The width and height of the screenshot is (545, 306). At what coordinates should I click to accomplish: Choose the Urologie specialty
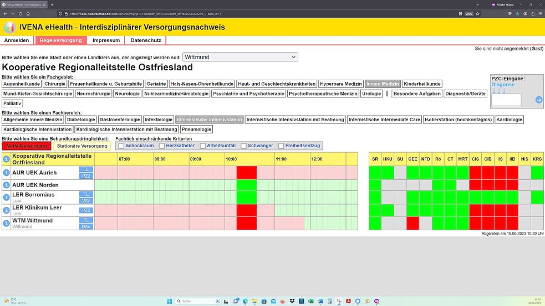click(x=371, y=94)
